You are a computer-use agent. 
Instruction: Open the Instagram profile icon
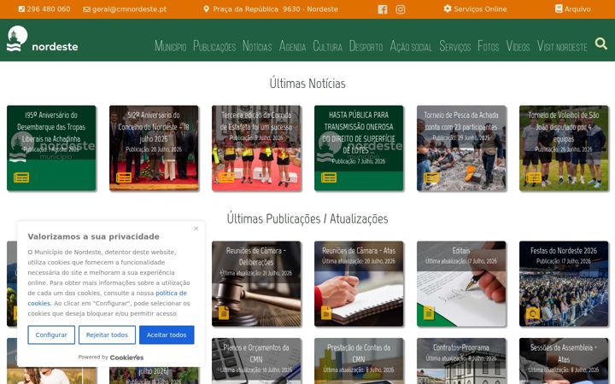click(400, 9)
